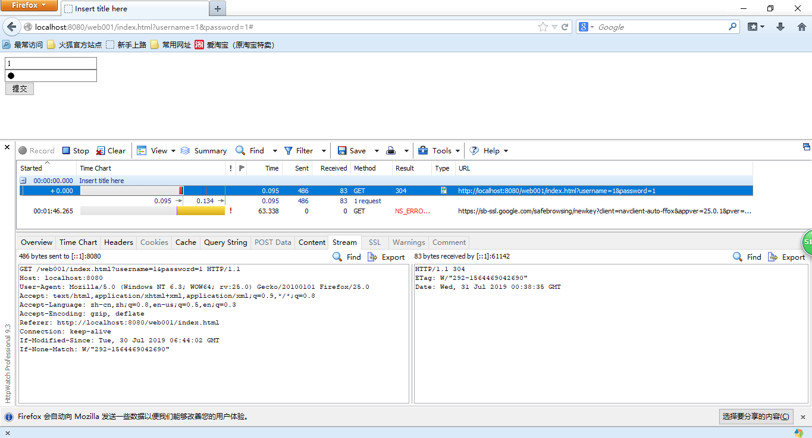The width and height of the screenshot is (812, 438).
Task: Click Find in the request stream pane
Action: pyautogui.click(x=347, y=257)
